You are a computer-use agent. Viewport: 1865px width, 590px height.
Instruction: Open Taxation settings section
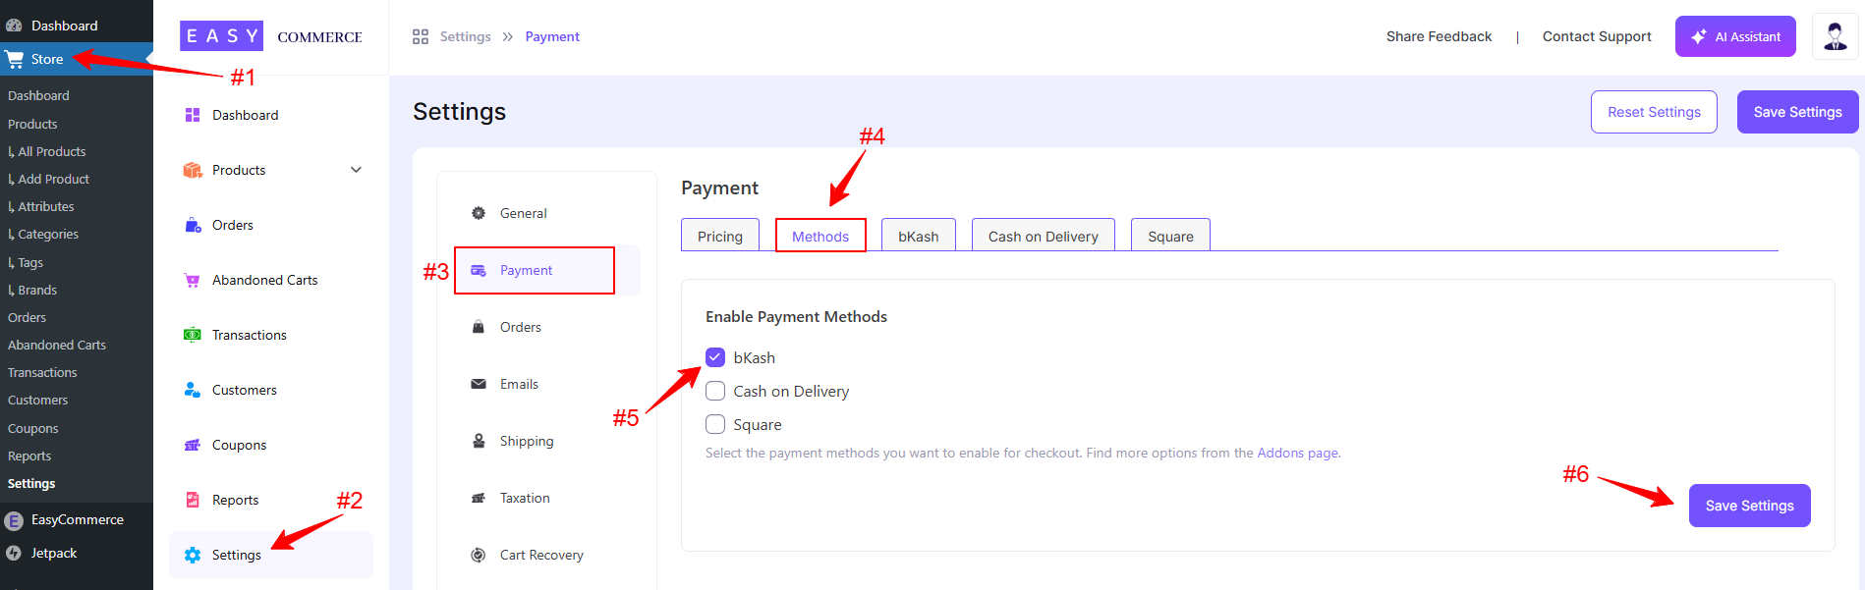click(x=548, y=498)
